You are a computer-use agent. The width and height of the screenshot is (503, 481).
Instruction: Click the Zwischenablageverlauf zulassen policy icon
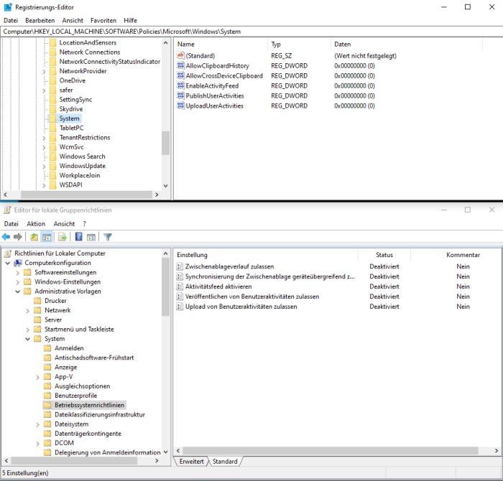click(x=180, y=266)
